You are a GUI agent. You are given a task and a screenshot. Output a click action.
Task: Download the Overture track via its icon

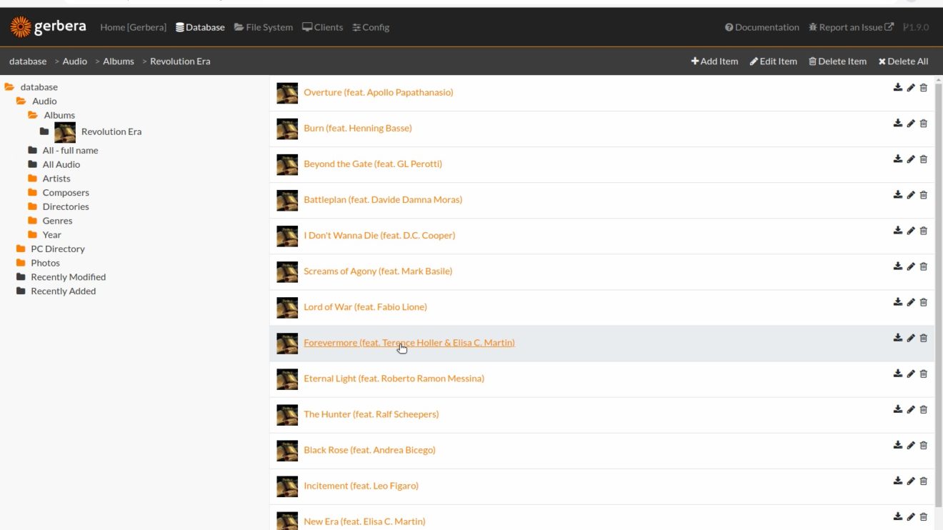coord(898,87)
